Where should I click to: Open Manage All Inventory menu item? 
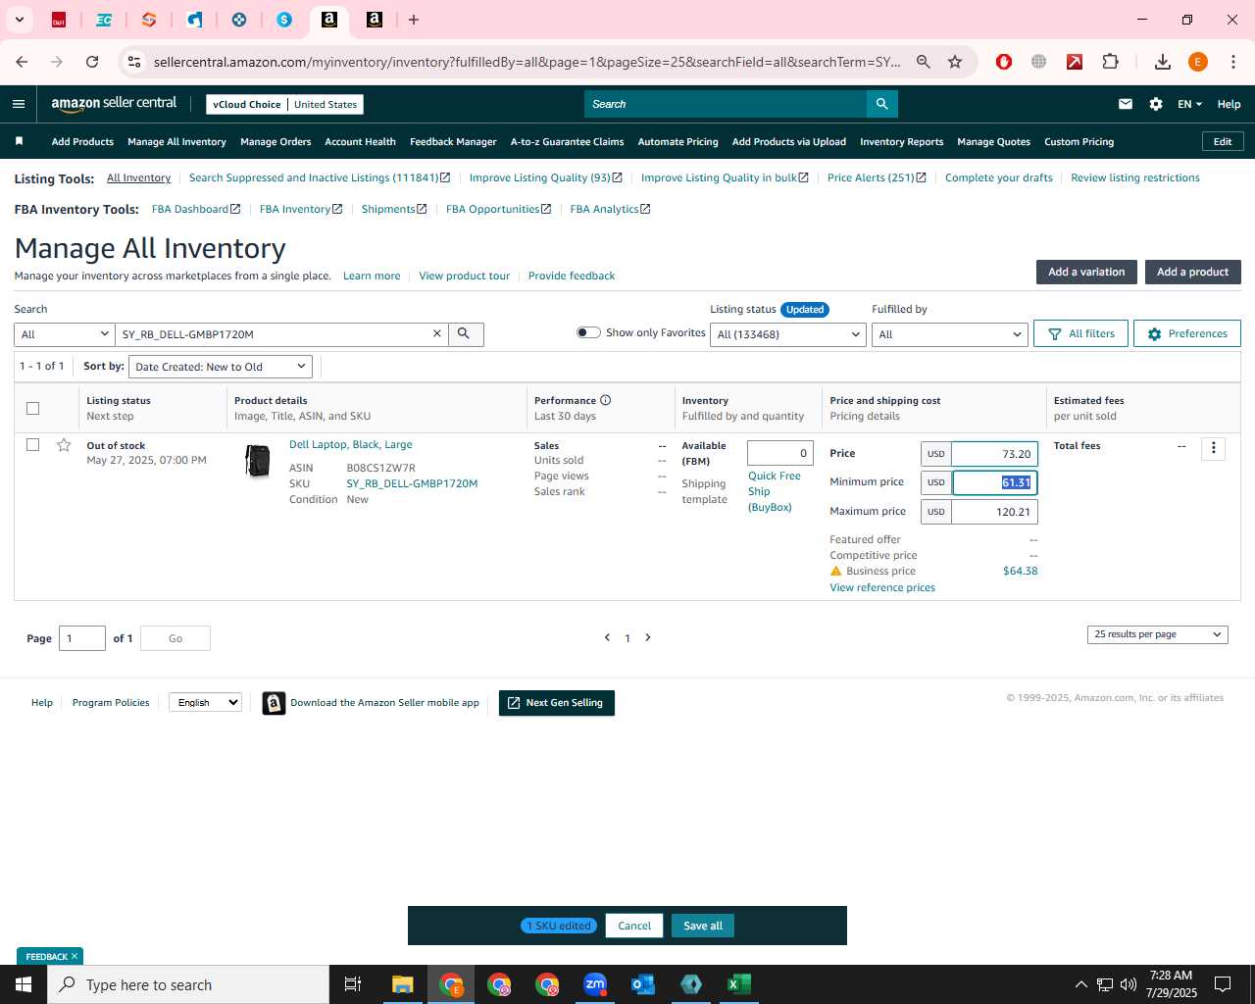(x=176, y=142)
